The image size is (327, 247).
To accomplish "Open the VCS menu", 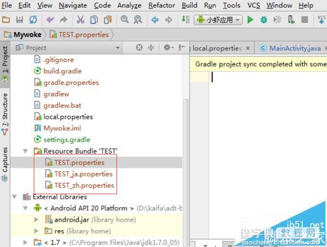I will (x=254, y=5).
